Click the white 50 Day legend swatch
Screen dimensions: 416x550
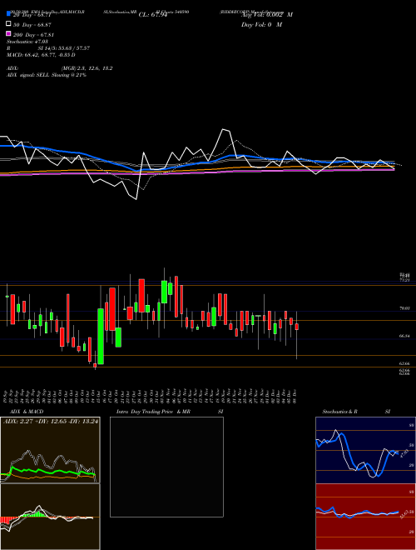[x=8, y=24]
